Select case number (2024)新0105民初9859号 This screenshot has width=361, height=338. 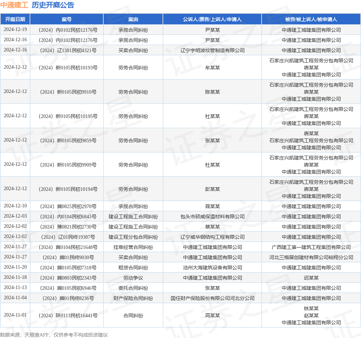pyautogui.click(x=68, y=140)
